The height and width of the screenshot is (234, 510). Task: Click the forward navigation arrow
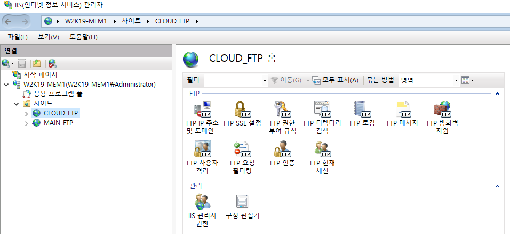coord(25,22)
